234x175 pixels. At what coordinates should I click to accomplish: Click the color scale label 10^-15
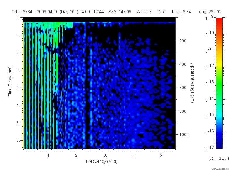tap(209, 116)
